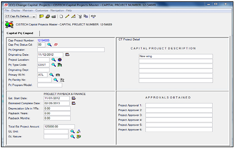Click the Project Approver 3 field
235x149 pixels.
pyautogui.click(x=179, y=115)
